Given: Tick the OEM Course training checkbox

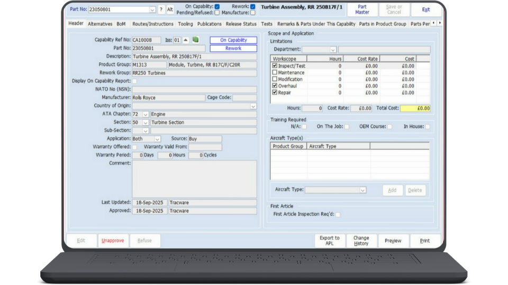Looking at the screenshot, I should coord(389,127).
